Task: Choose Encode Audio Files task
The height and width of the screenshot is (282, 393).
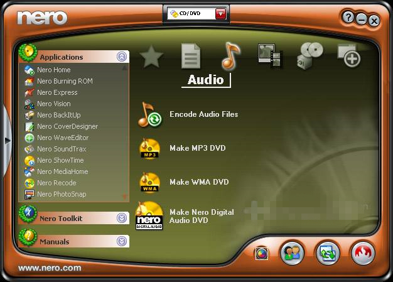Action: tap(204, 114)
